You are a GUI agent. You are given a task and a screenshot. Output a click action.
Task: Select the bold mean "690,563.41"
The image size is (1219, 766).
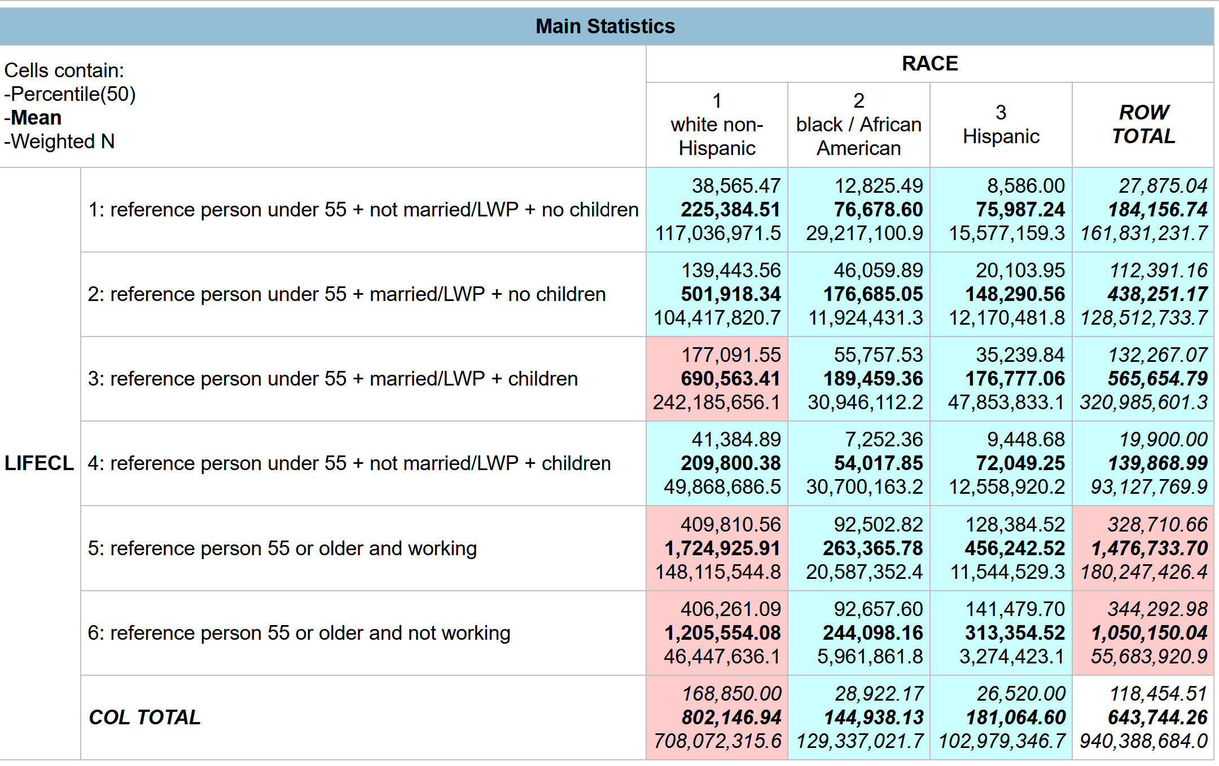tap(730, 379)
